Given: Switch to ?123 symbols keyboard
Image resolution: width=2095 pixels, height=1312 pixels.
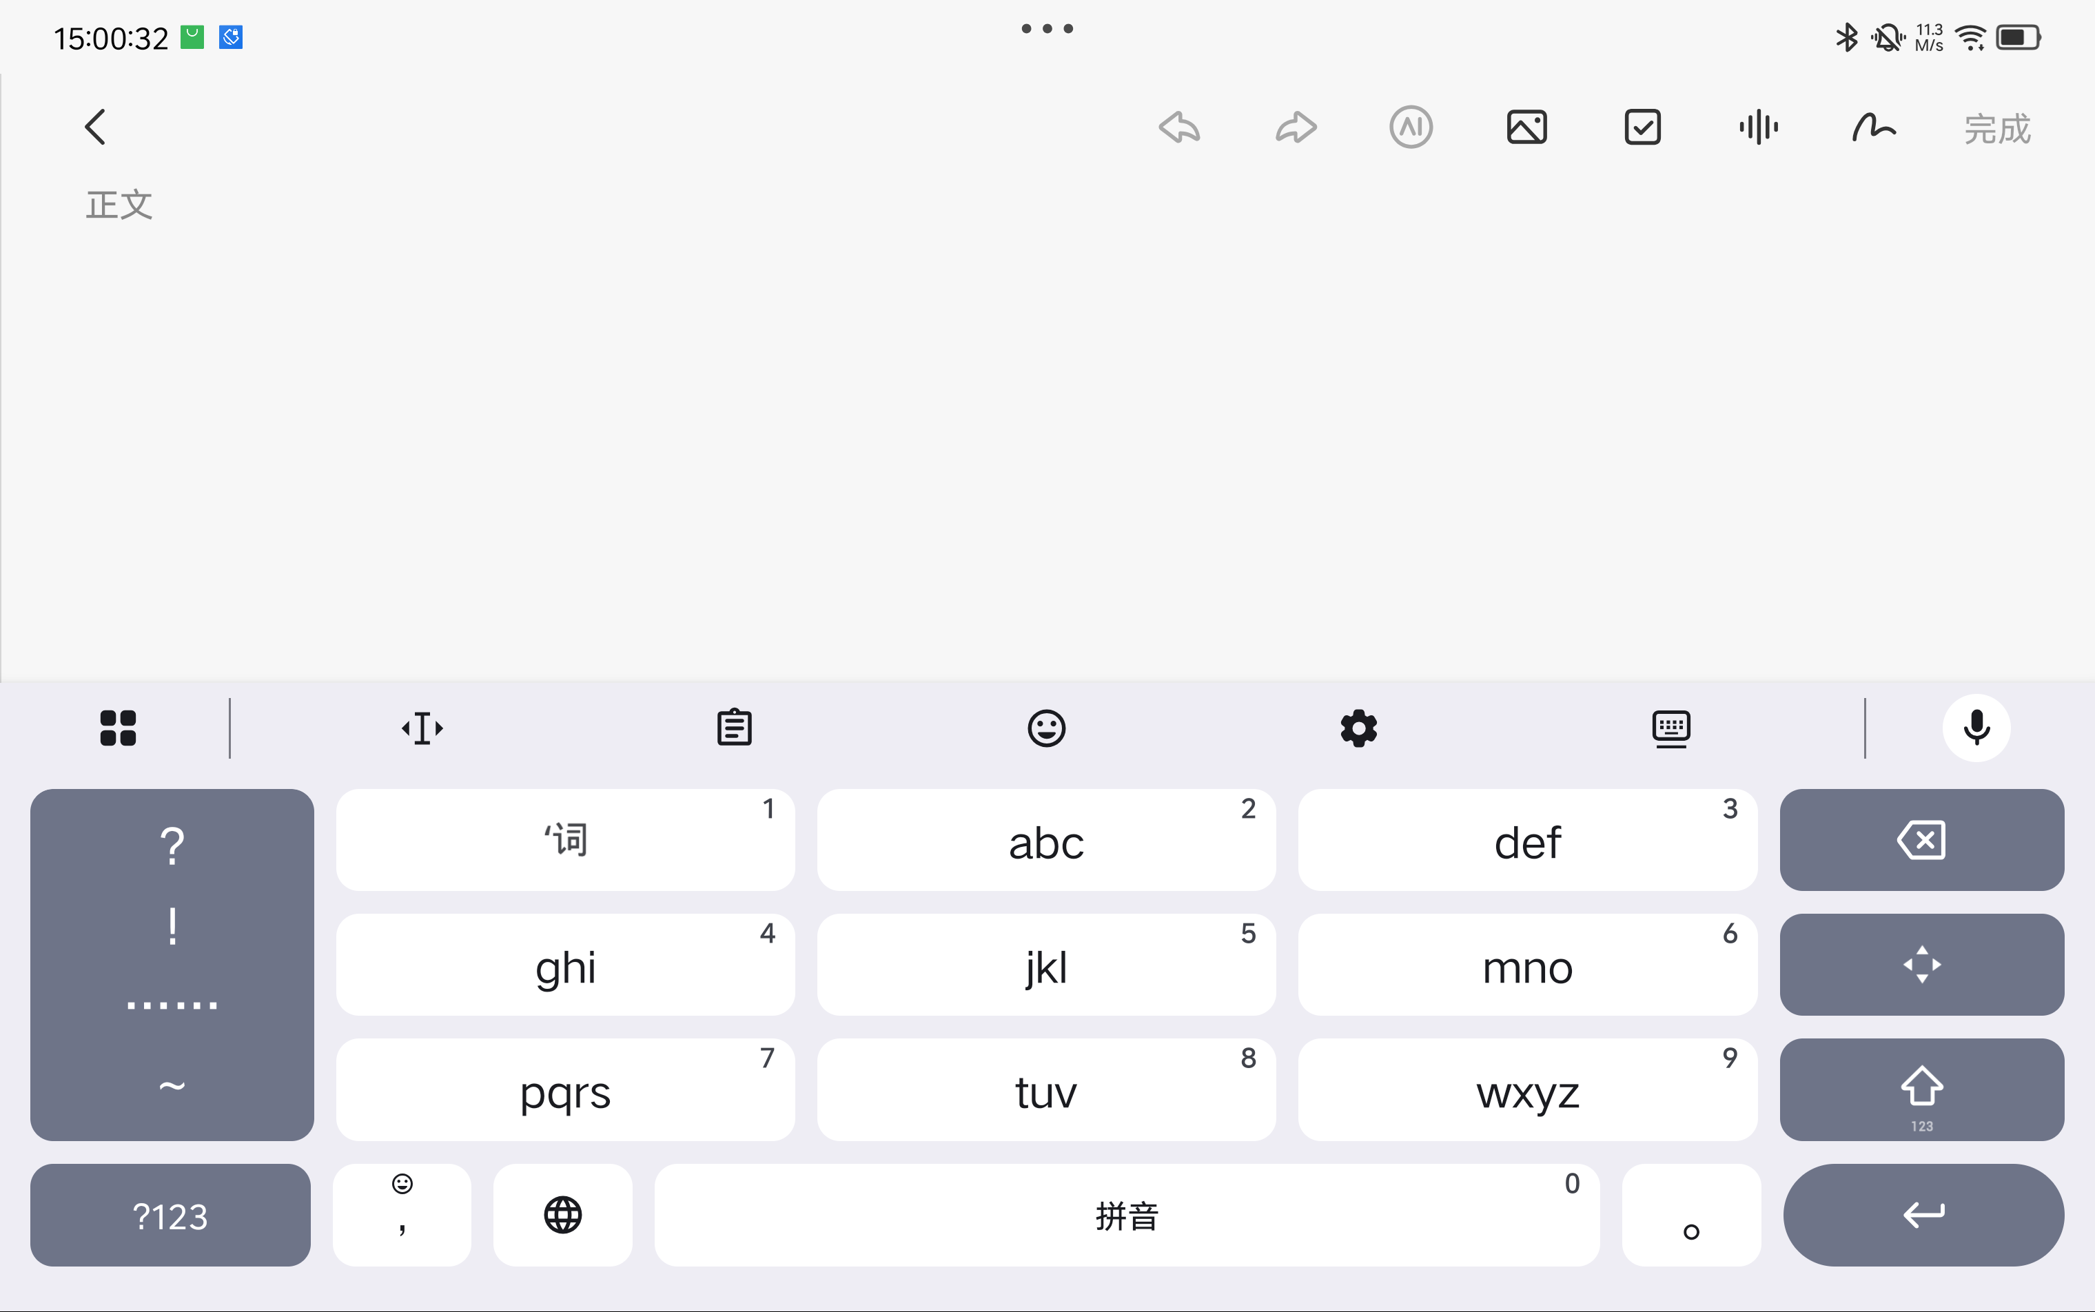Looking at the screenshot, I should (x=170, y=1215).
